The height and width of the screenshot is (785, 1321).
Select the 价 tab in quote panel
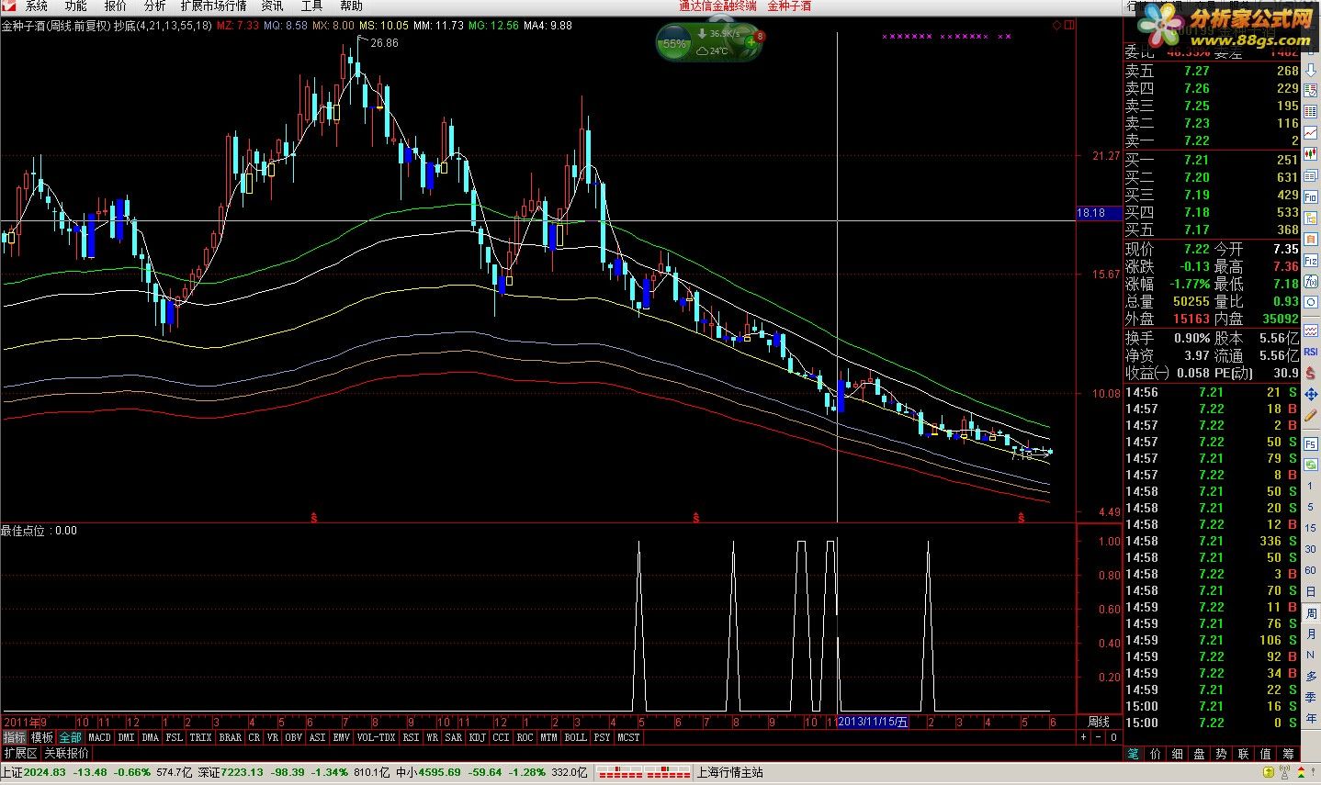[1156, 754]
